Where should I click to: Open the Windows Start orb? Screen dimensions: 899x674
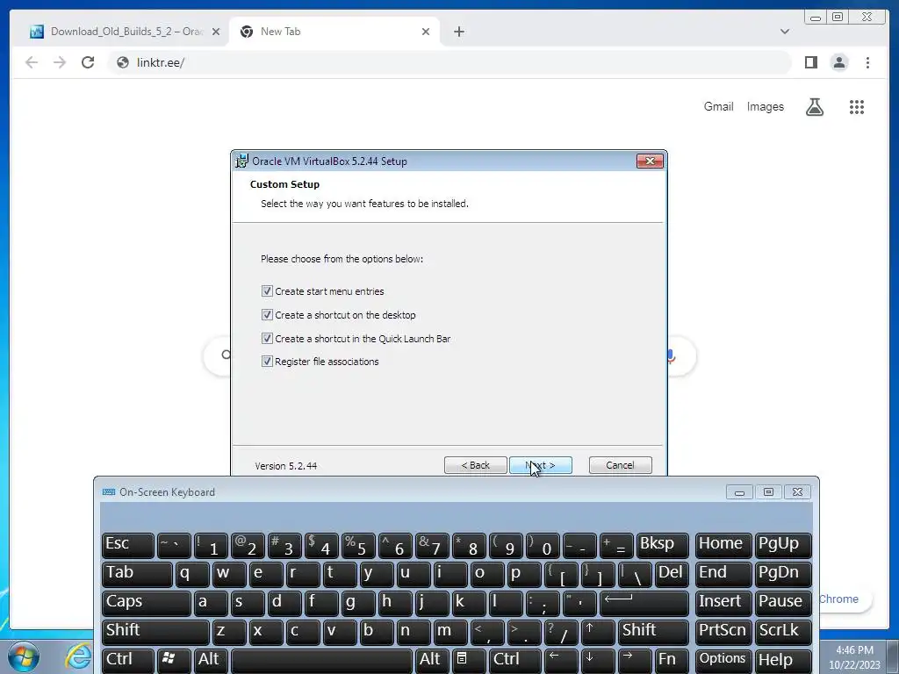pos(24,656)
